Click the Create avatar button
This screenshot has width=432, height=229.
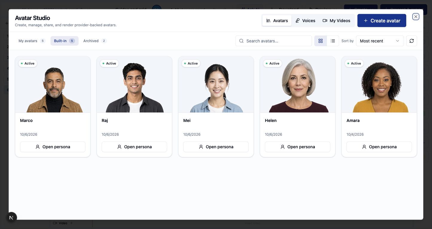pyautogui.click(x=382, y=21)
